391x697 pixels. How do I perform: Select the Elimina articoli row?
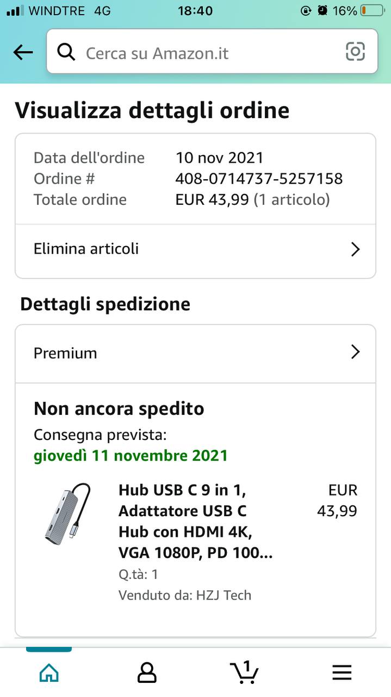[x=195, y=249]
